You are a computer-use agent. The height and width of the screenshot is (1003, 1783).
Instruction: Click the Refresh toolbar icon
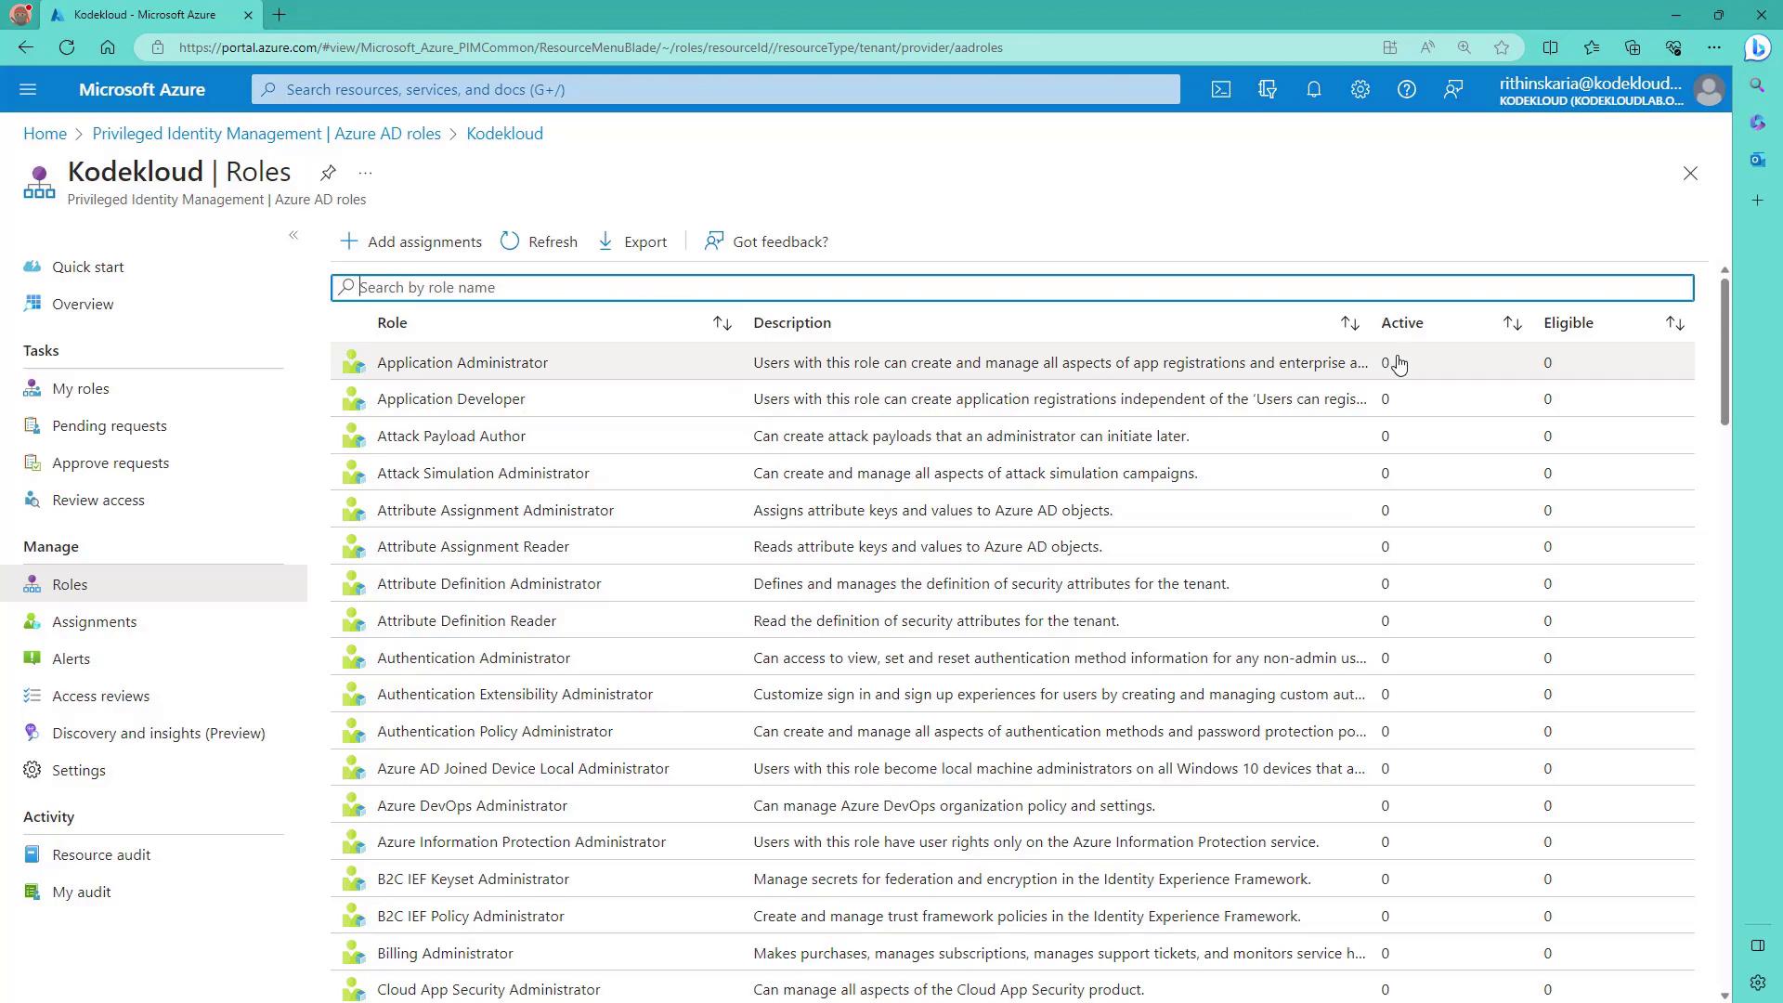(x=510, y=241)
